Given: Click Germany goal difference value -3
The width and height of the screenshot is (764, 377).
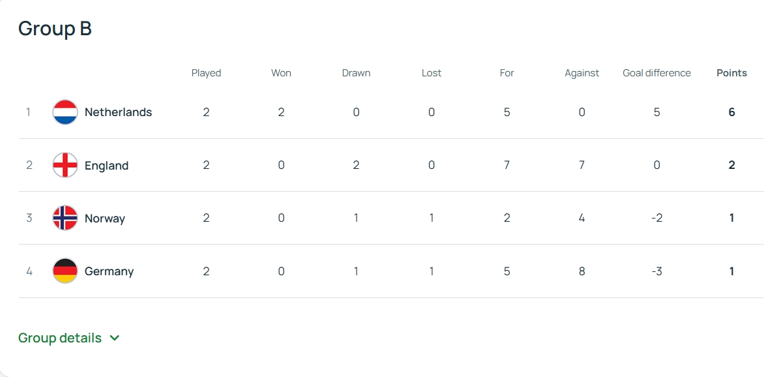Looking at the screenshot, I should tap(656, 271).
